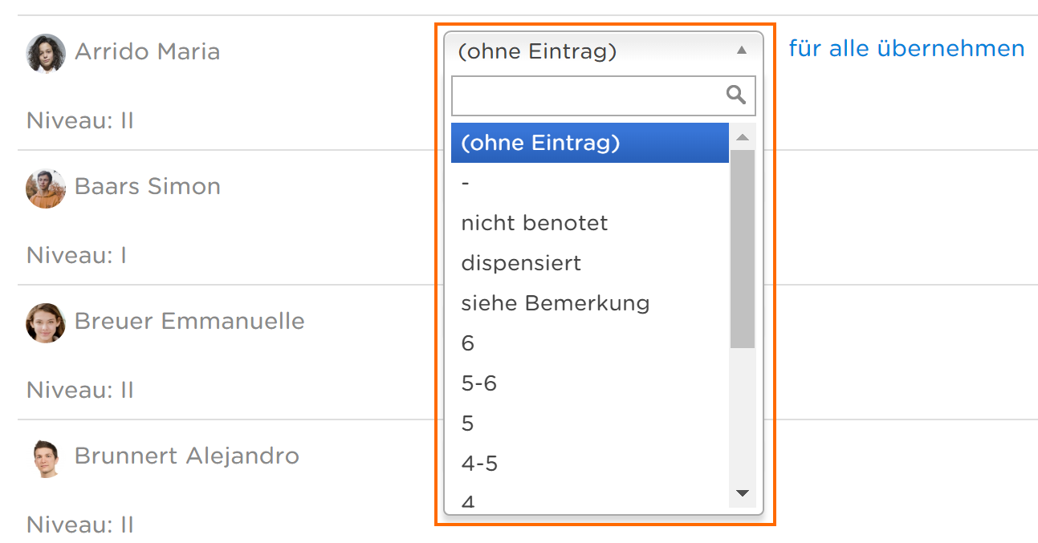Click Breuer Emmanuelle's avatar photo
The width and height of the screenshot is (1038, 543).
46,323
